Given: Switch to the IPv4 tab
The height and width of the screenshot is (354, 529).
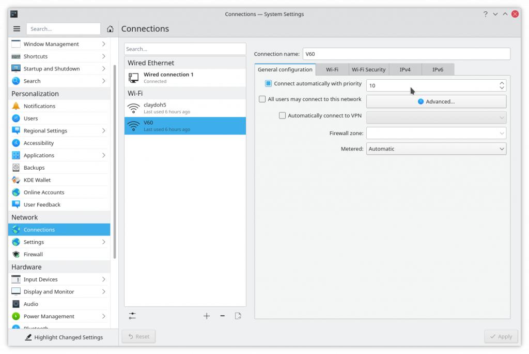Looking at the screenshot, I should tap(405, 70).
